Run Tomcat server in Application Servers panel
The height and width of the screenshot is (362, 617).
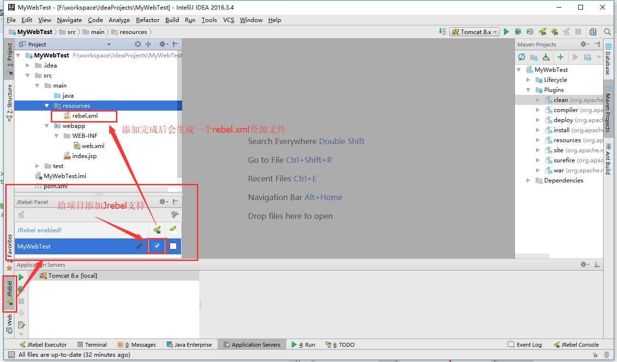21,277
